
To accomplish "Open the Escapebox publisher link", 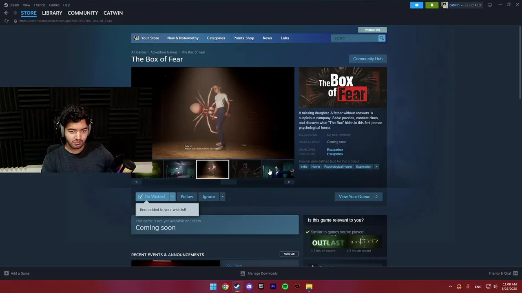I will 335,154.
